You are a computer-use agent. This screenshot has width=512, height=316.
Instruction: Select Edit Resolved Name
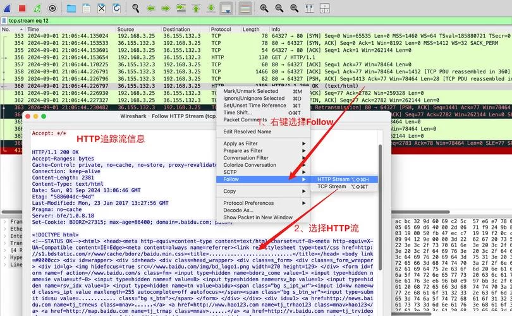click(263, 131)
